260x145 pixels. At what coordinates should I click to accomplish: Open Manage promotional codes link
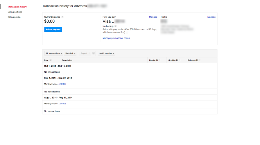[x=116, y=38]
